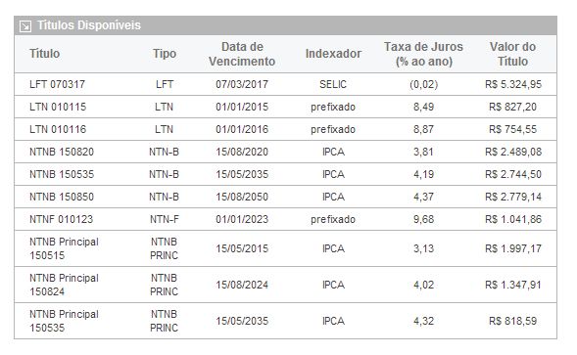The height and width of the screenshot is (355, 577).
Task: Open the NTNB 150820 title
Action: coord(62,152)
